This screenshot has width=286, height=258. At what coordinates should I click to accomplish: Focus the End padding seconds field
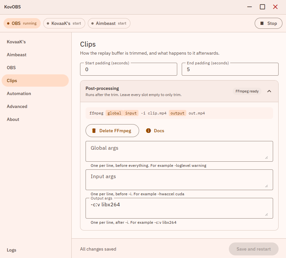click(230, 70)
